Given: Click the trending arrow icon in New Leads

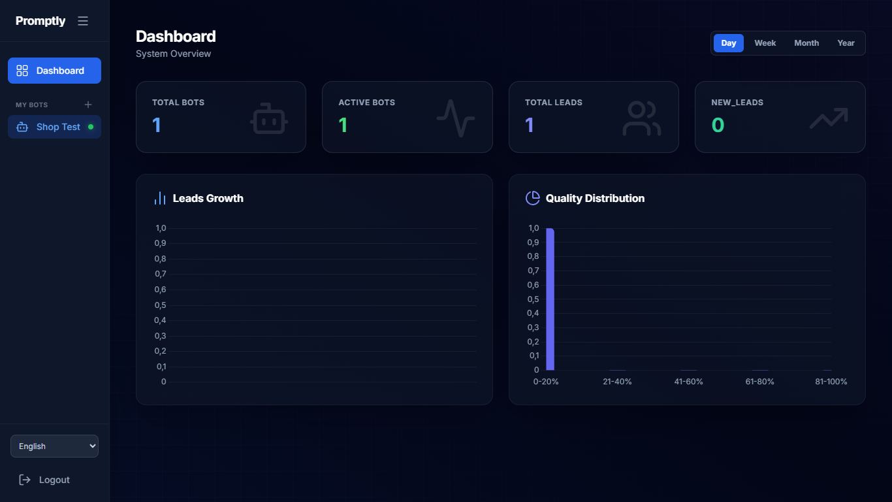Looking at the screenshot, I should pos(828,118).
